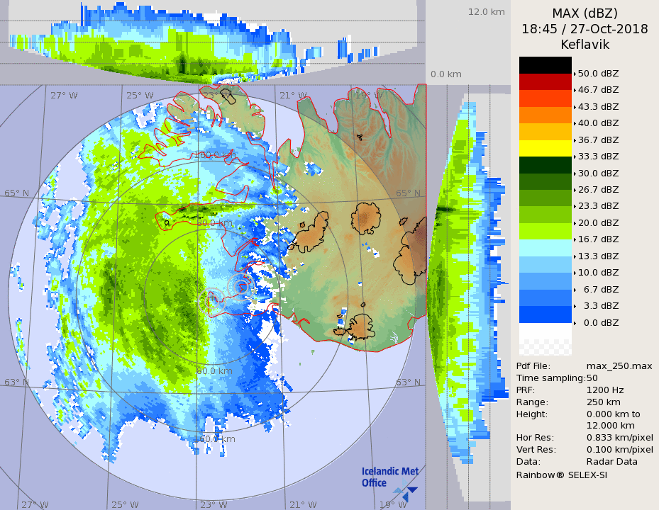The image size is (659, 510).
Task: Click the Keflavik station name
Action: click(585, 45)
